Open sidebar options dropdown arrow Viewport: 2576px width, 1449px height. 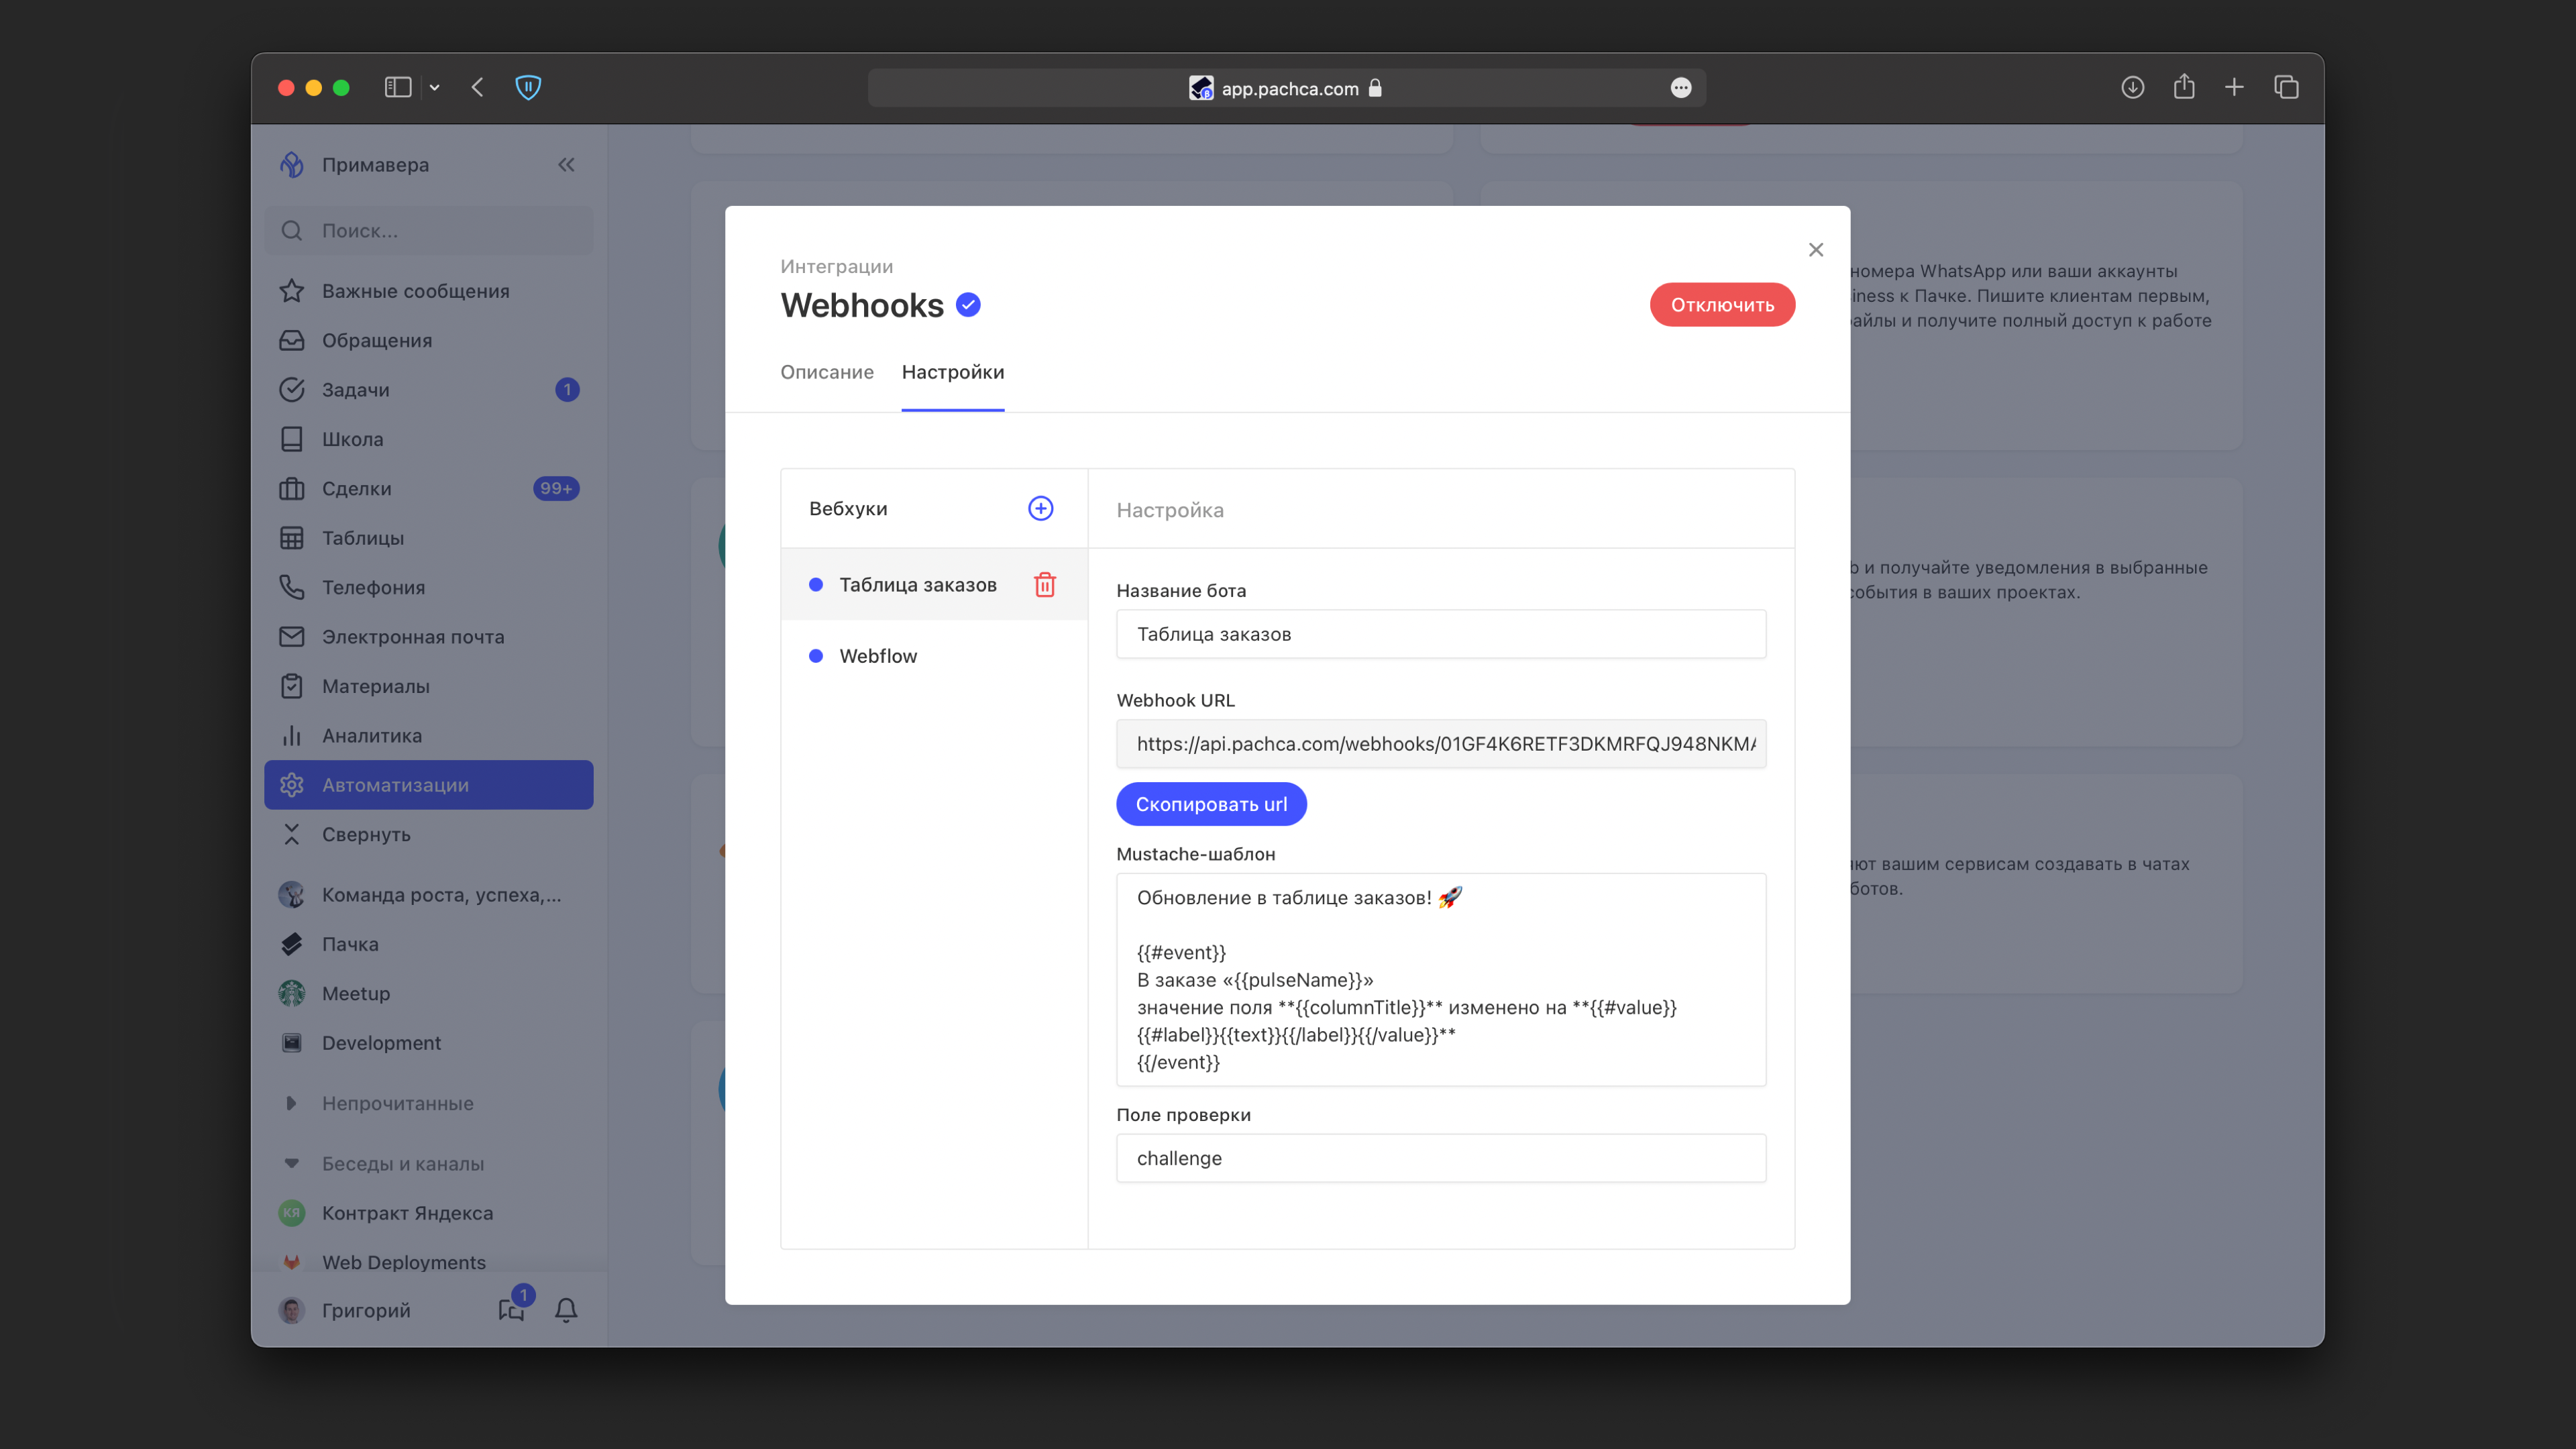coord(434,88)
